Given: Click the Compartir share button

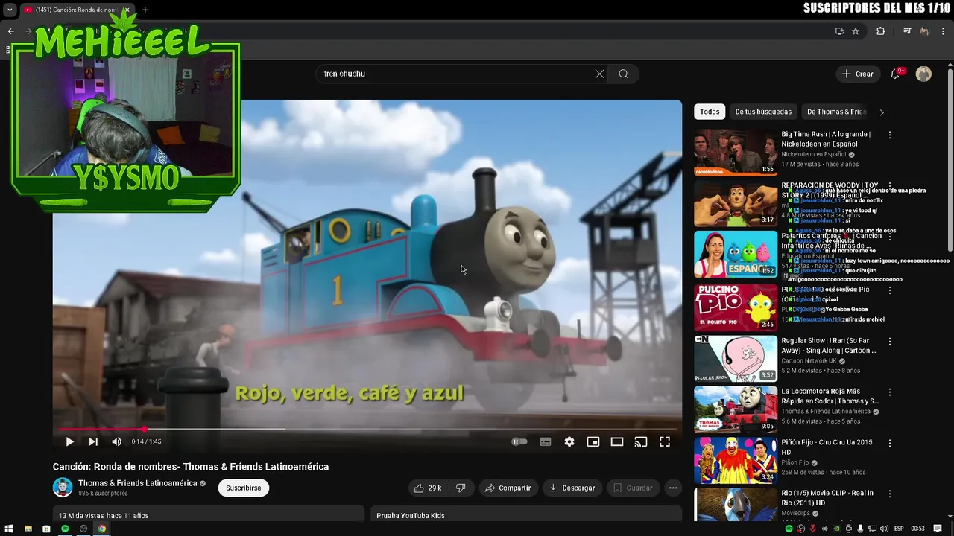Looking at the screenshot, I should (508, 488).
